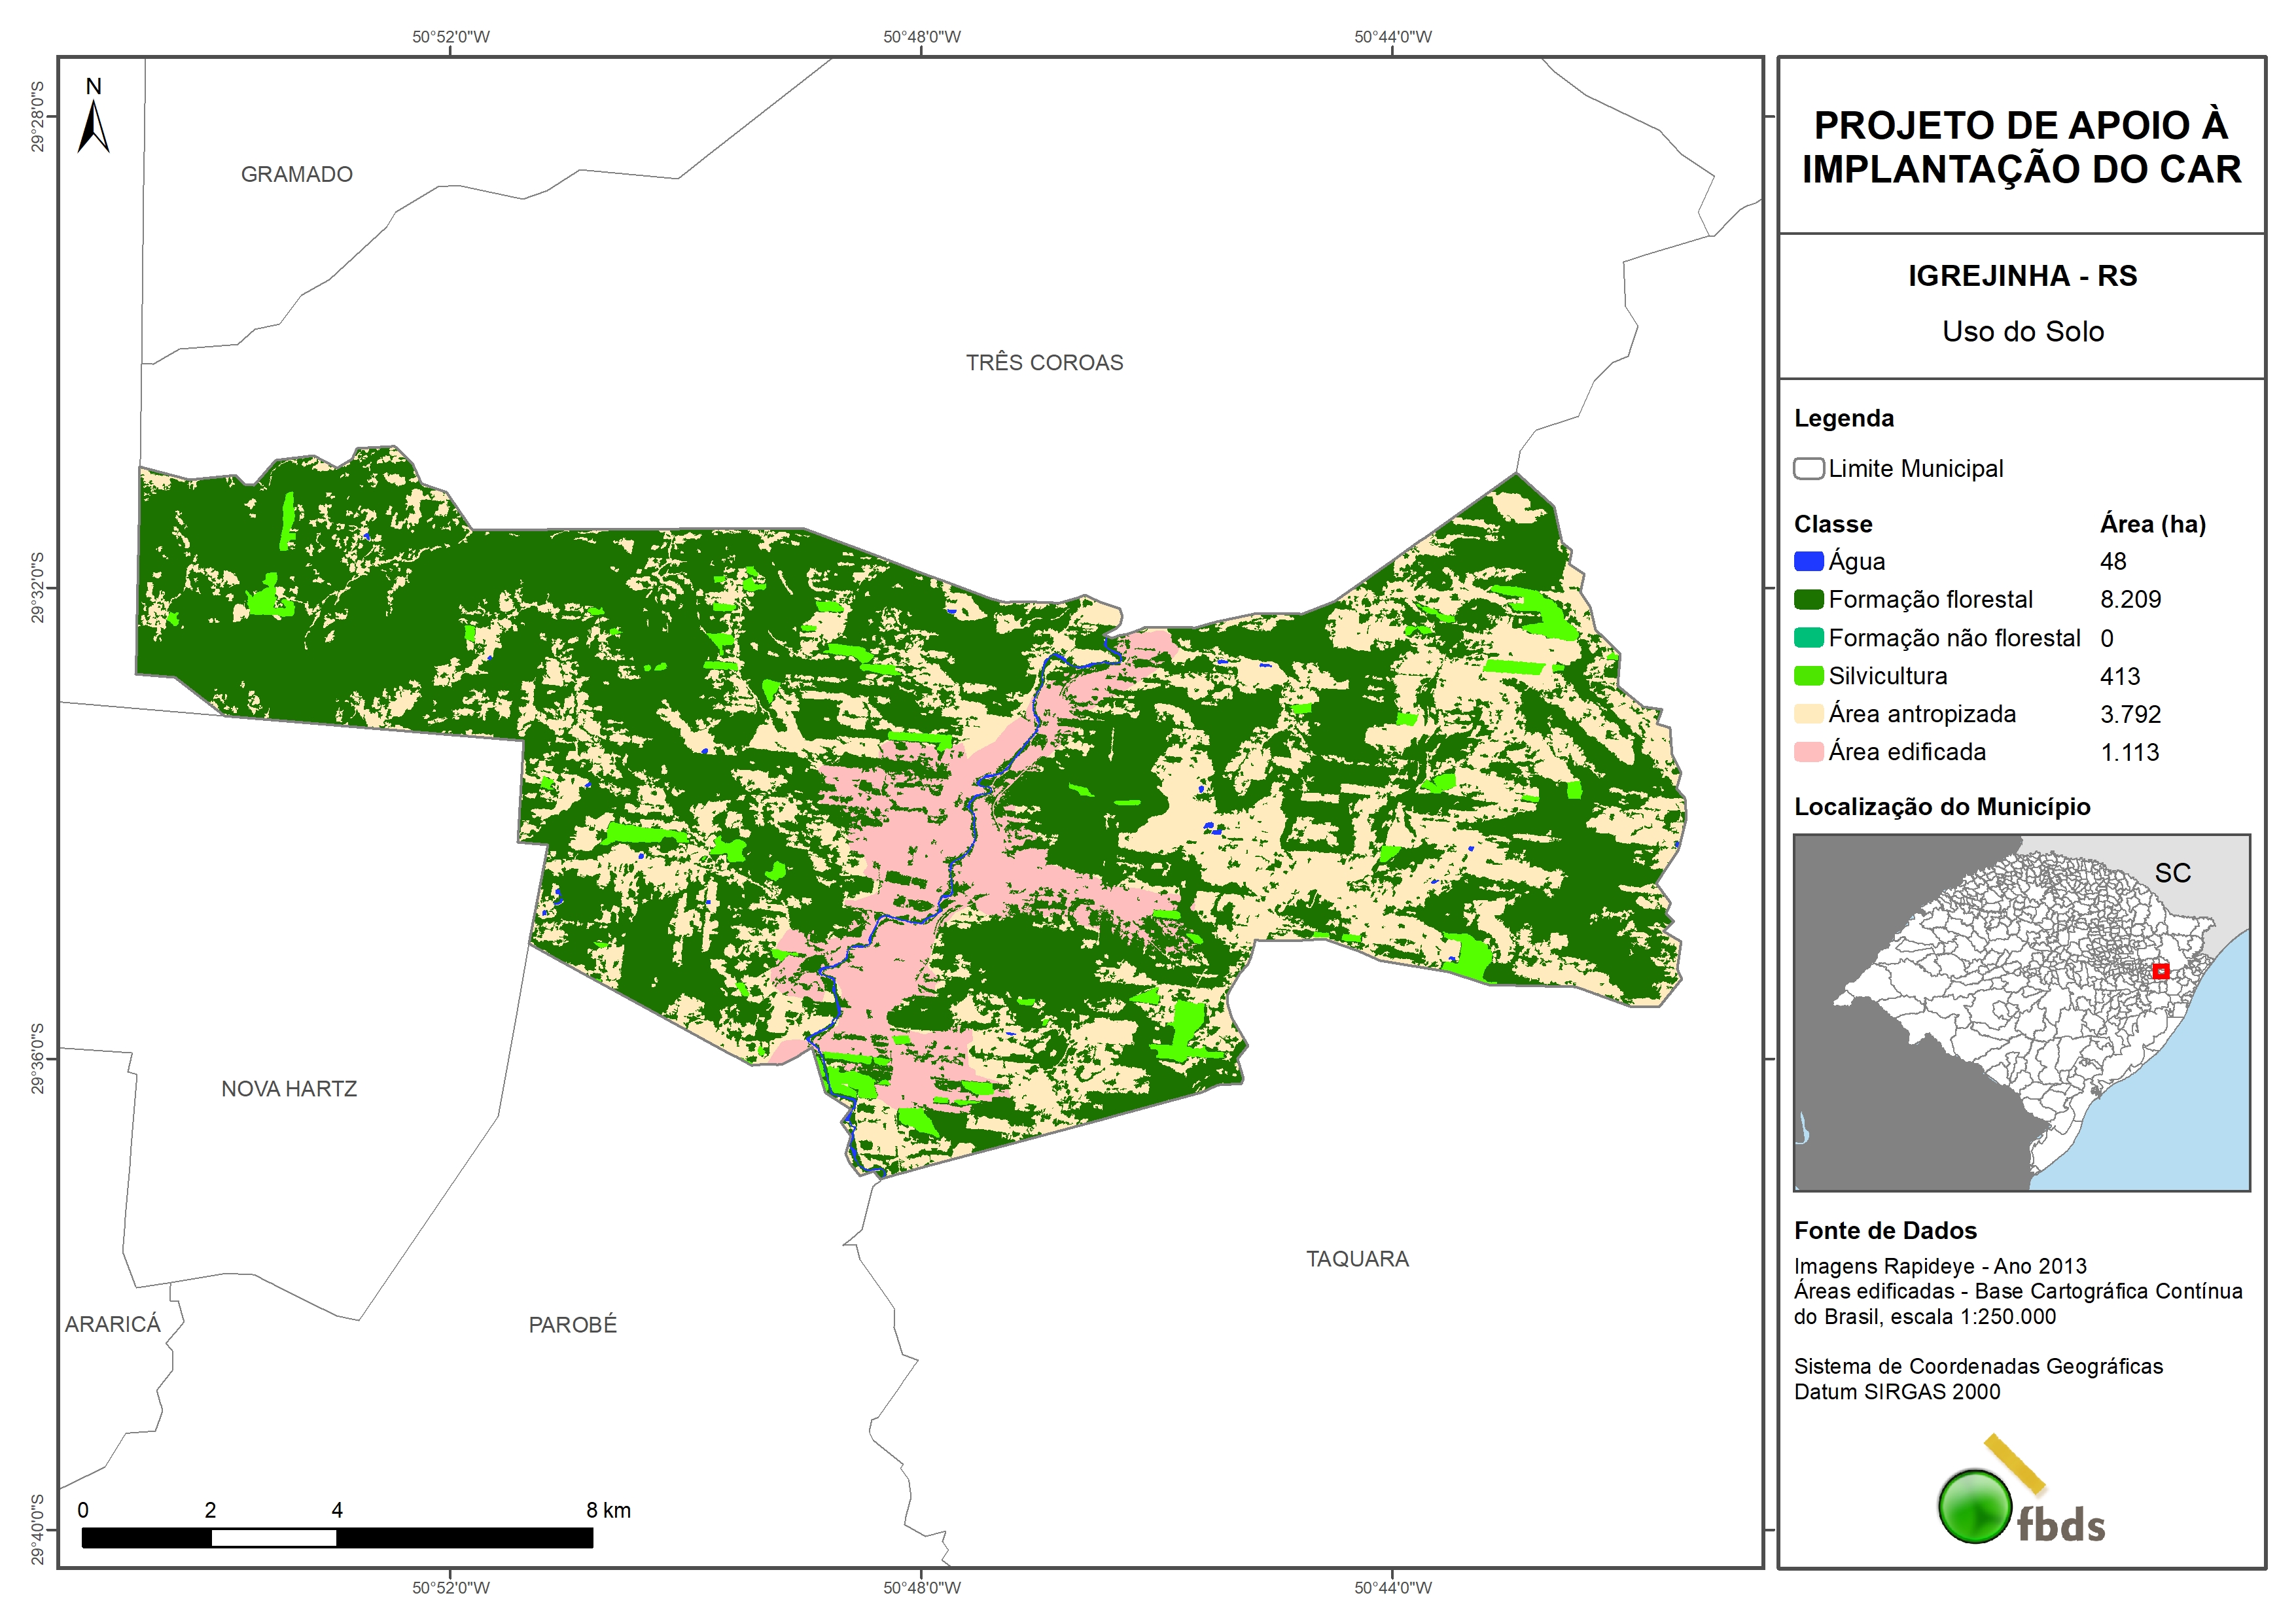The image size is (2296, 1623).
Task: Click the blue Água legend swatch
Action: [1808, 561]
